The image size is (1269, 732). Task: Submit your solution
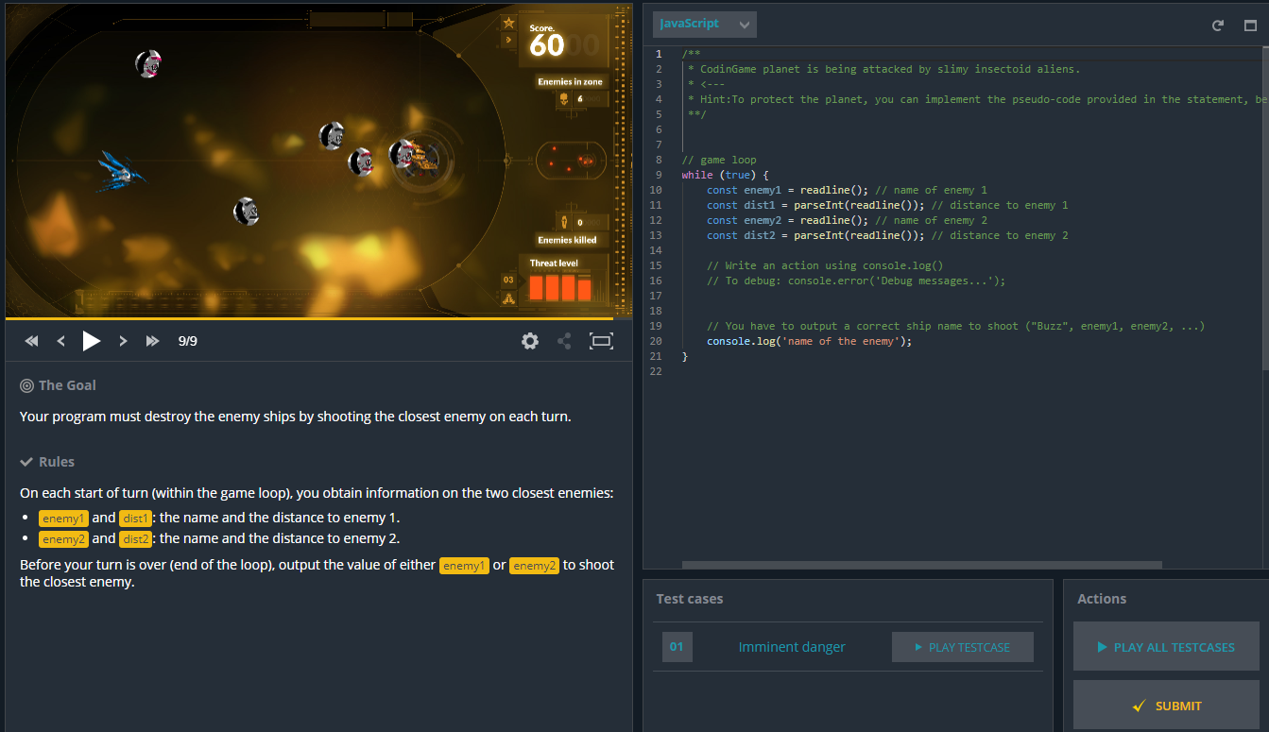(x=1166, y=705)
